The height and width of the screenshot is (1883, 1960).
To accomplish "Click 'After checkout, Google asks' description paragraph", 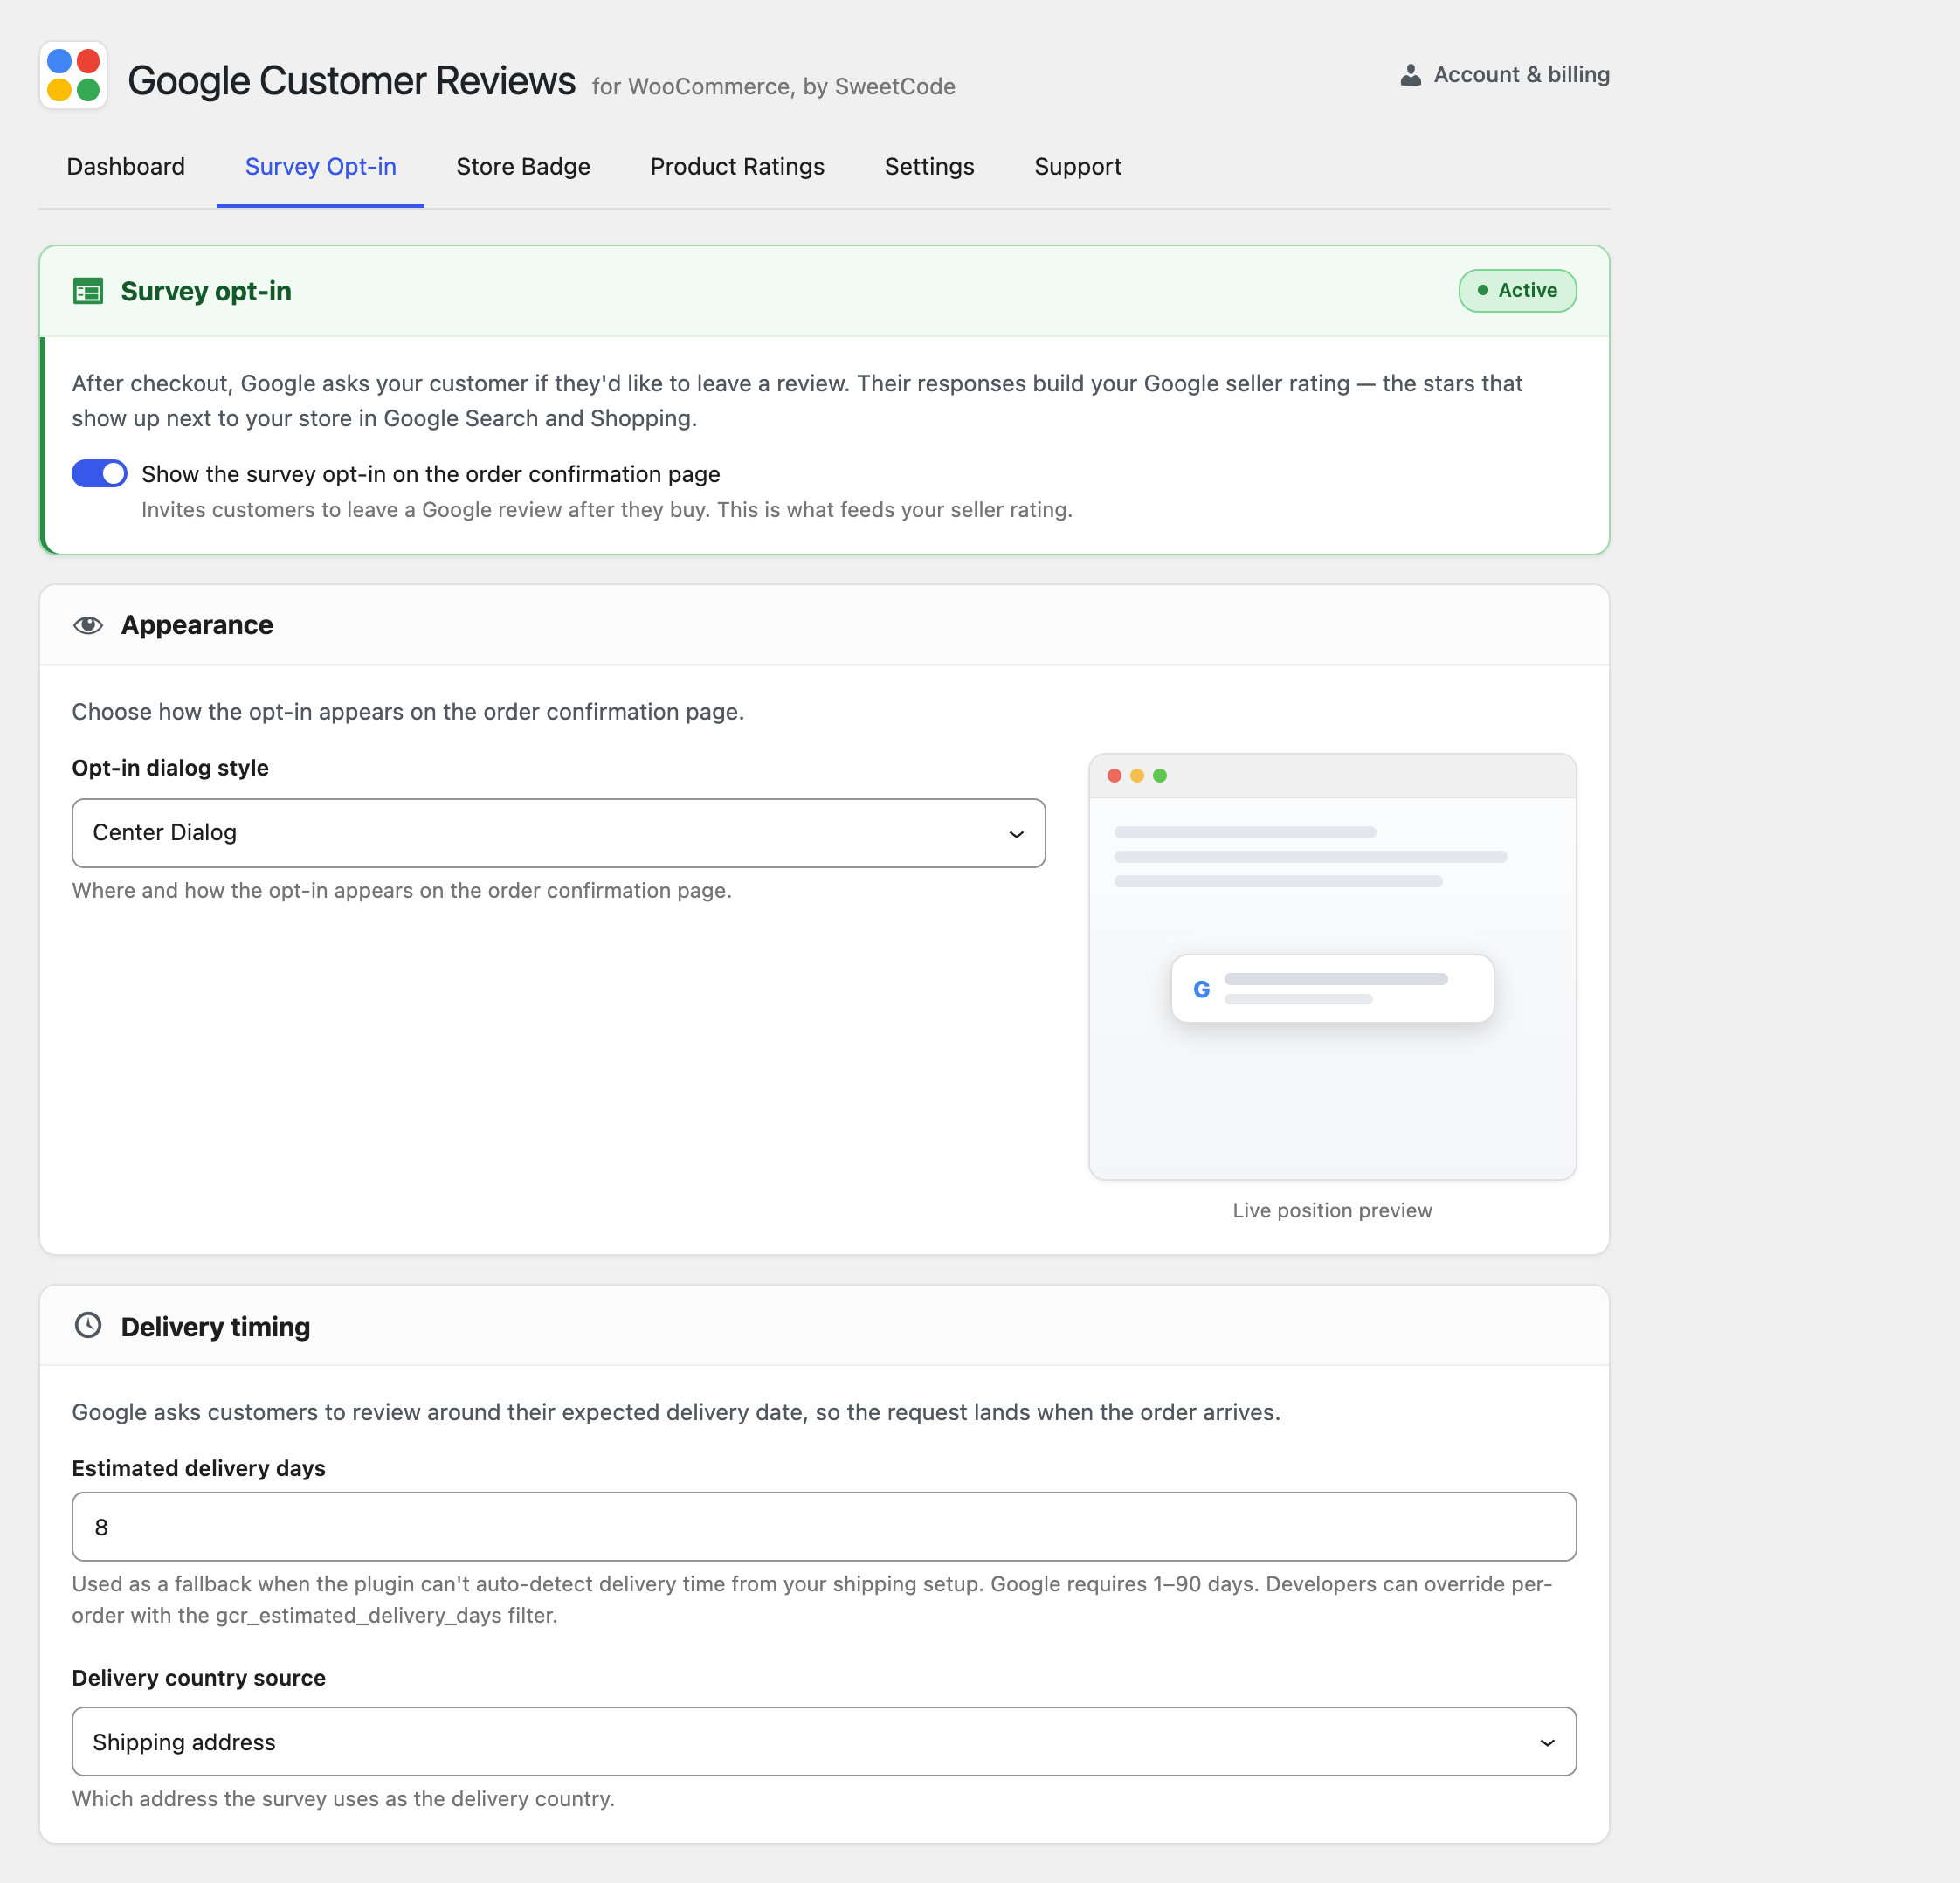I will click(797, 401).
